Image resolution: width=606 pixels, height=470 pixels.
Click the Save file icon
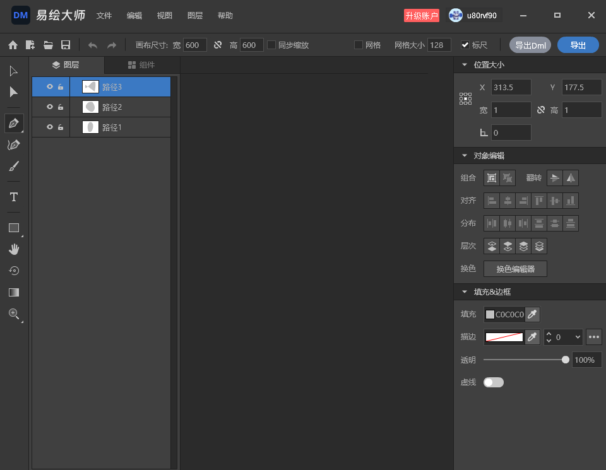(66, 45)
